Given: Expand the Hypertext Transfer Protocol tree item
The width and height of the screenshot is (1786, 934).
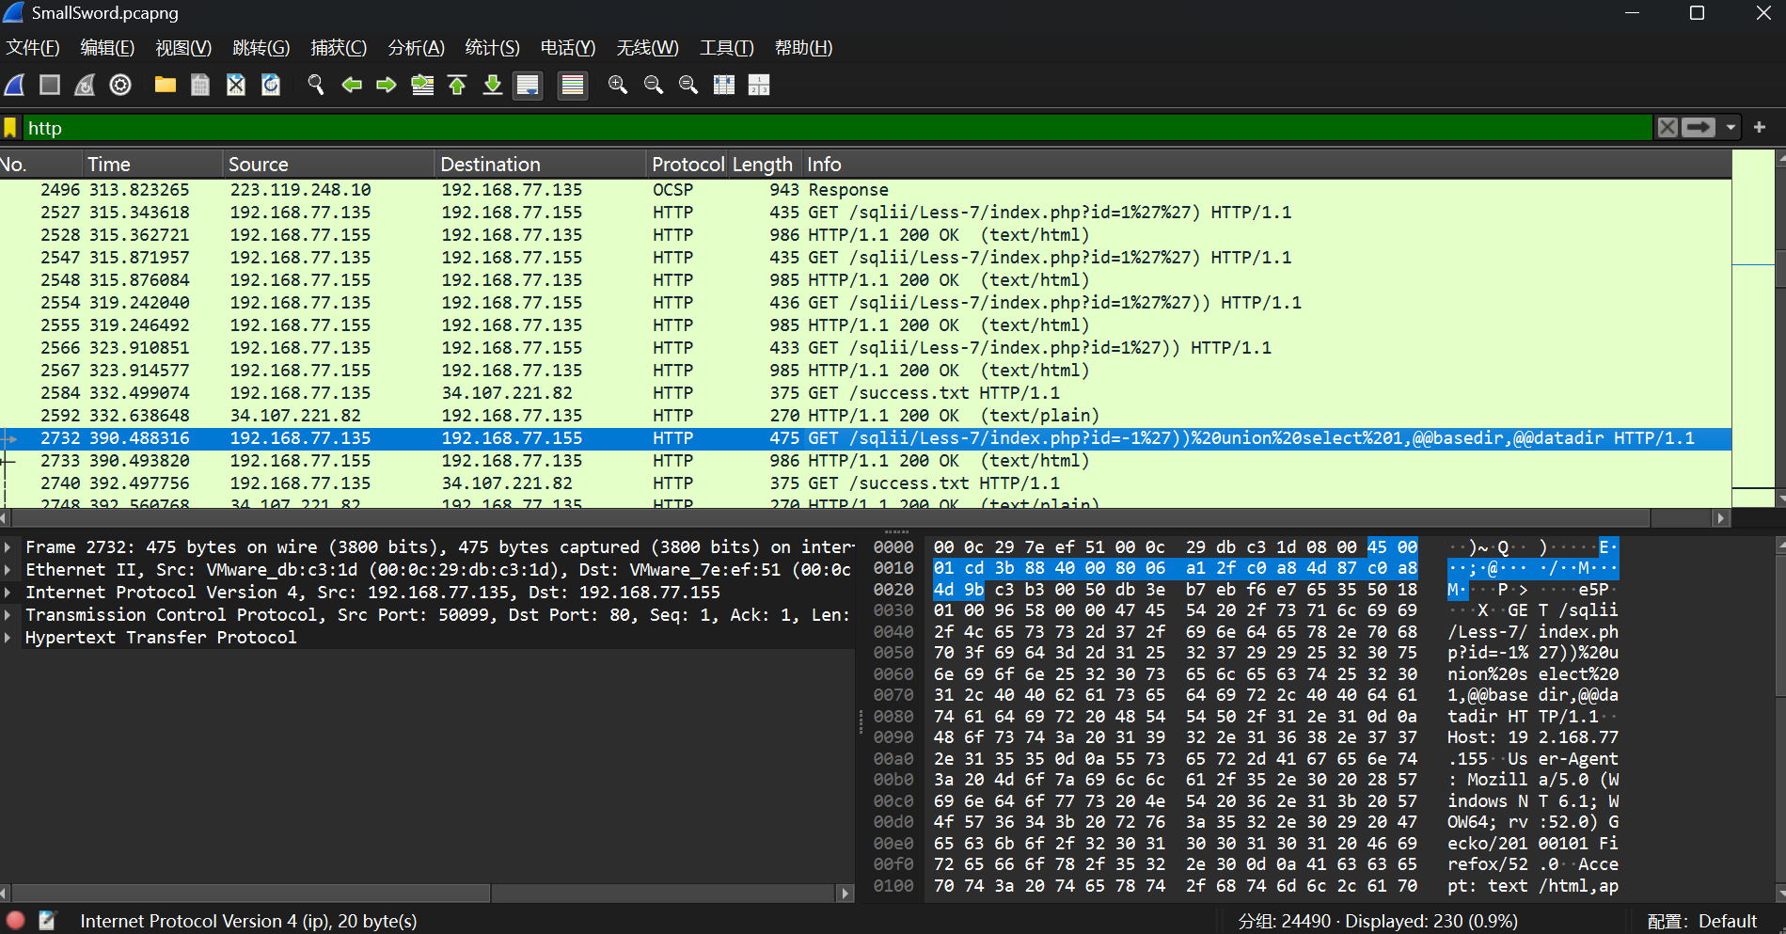Looking at the screenshot, I should (x=8, y=638).
